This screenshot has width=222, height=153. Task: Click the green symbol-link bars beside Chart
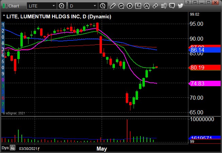click(5, 6)
